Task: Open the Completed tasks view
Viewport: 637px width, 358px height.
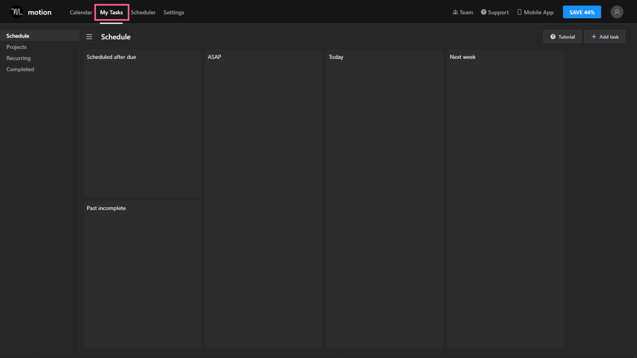Action: click(x=20, y=69)
